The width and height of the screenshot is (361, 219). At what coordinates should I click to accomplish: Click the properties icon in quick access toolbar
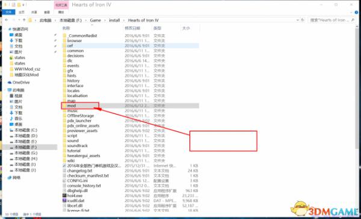coord(14,5)
